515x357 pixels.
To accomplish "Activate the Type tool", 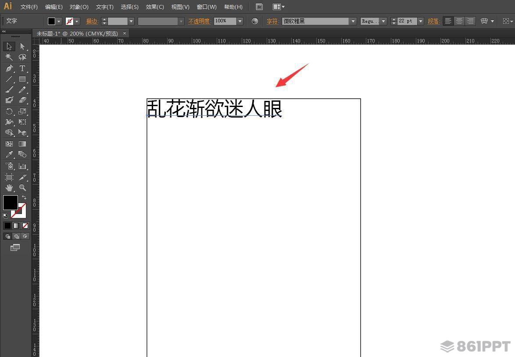I will 22,68.
